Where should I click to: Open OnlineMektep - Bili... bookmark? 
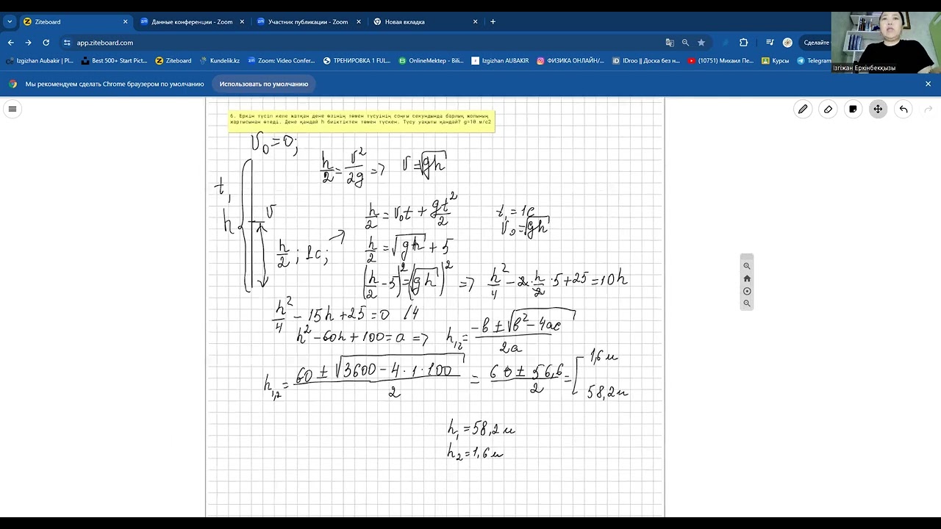click(x=432, y=61)
